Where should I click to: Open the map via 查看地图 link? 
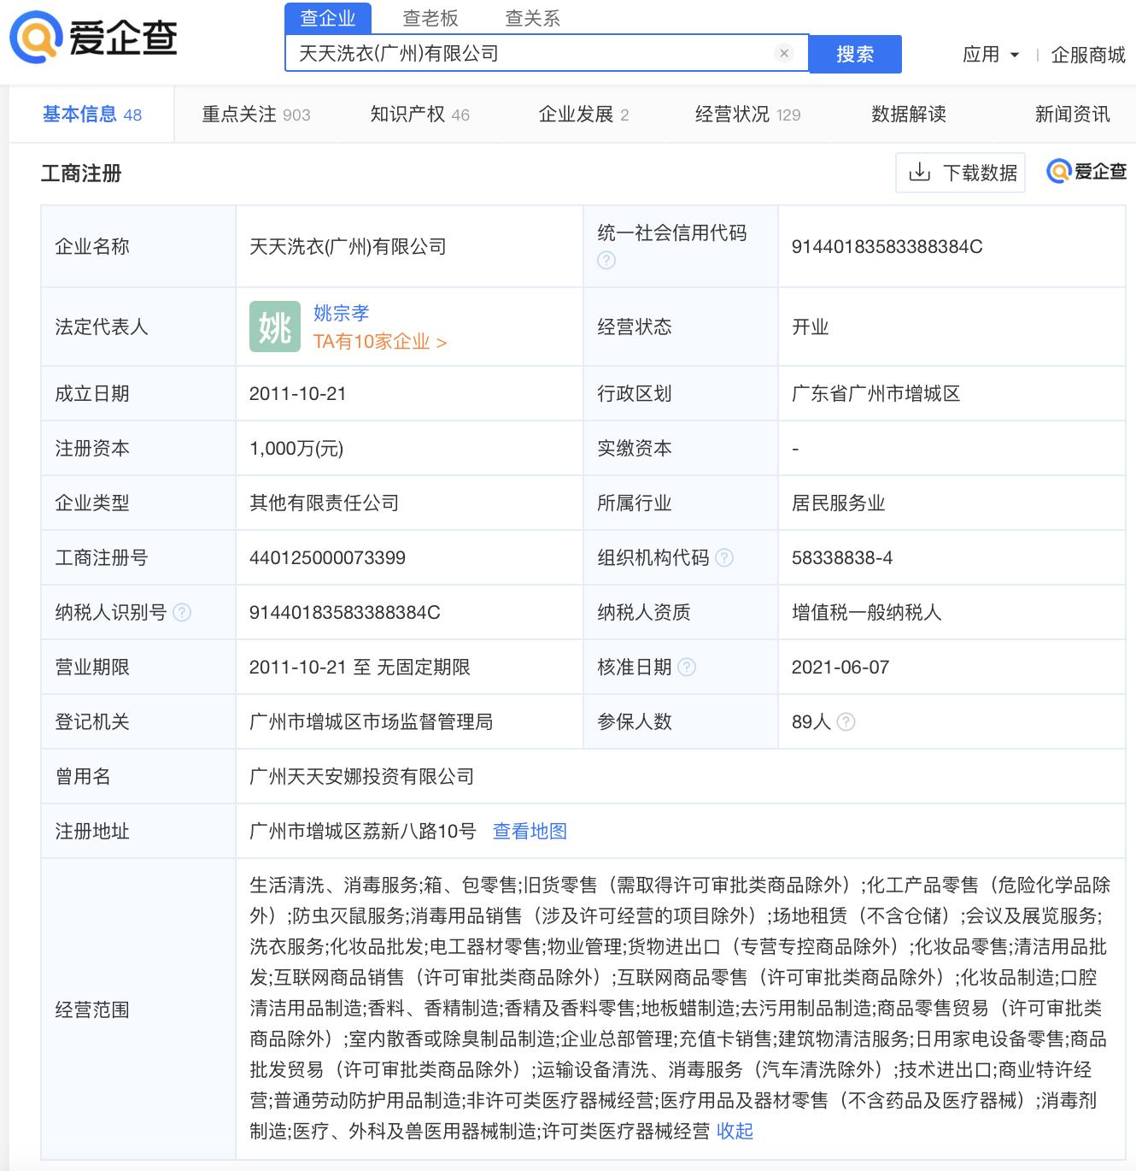tap(529, 831)
